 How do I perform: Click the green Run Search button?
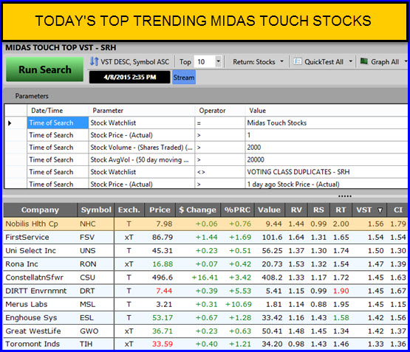(45, 69)
